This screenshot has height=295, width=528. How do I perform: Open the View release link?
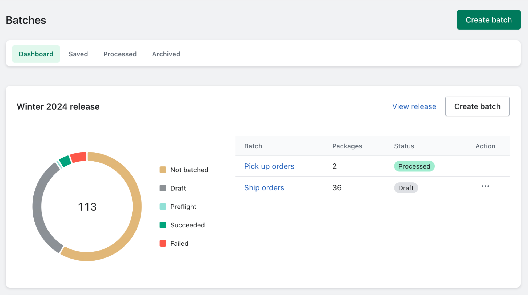click(414, 106)
